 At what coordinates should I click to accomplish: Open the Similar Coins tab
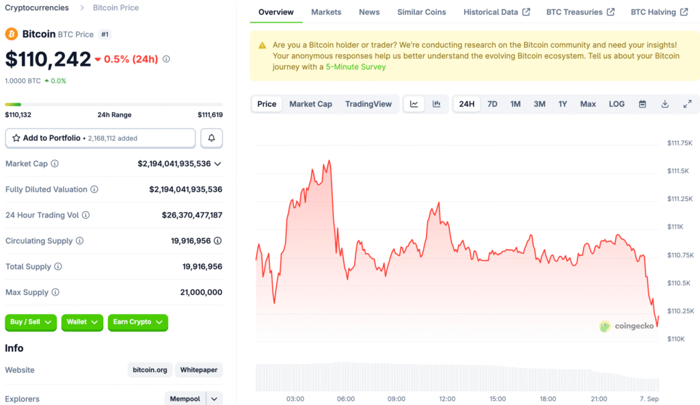[x=421, y=12]
